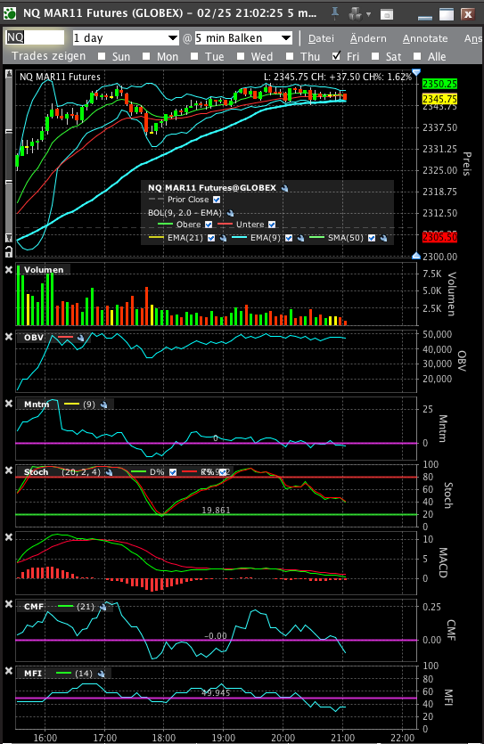Open the Mntm (9) settings wrench

(104, 405)
